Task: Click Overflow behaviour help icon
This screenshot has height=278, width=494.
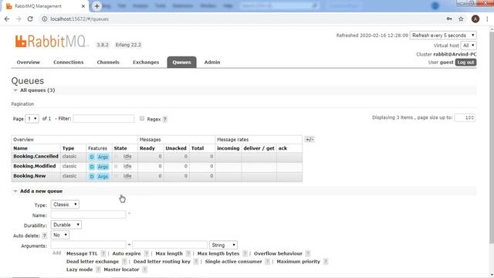Action: pos(308,253)
